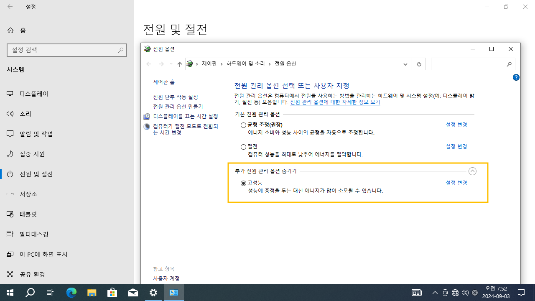The width and height of the screenshot is (535, 301).
Task: Click the forward arrow in 전원 옵션 window
Action: coord(161,64)
